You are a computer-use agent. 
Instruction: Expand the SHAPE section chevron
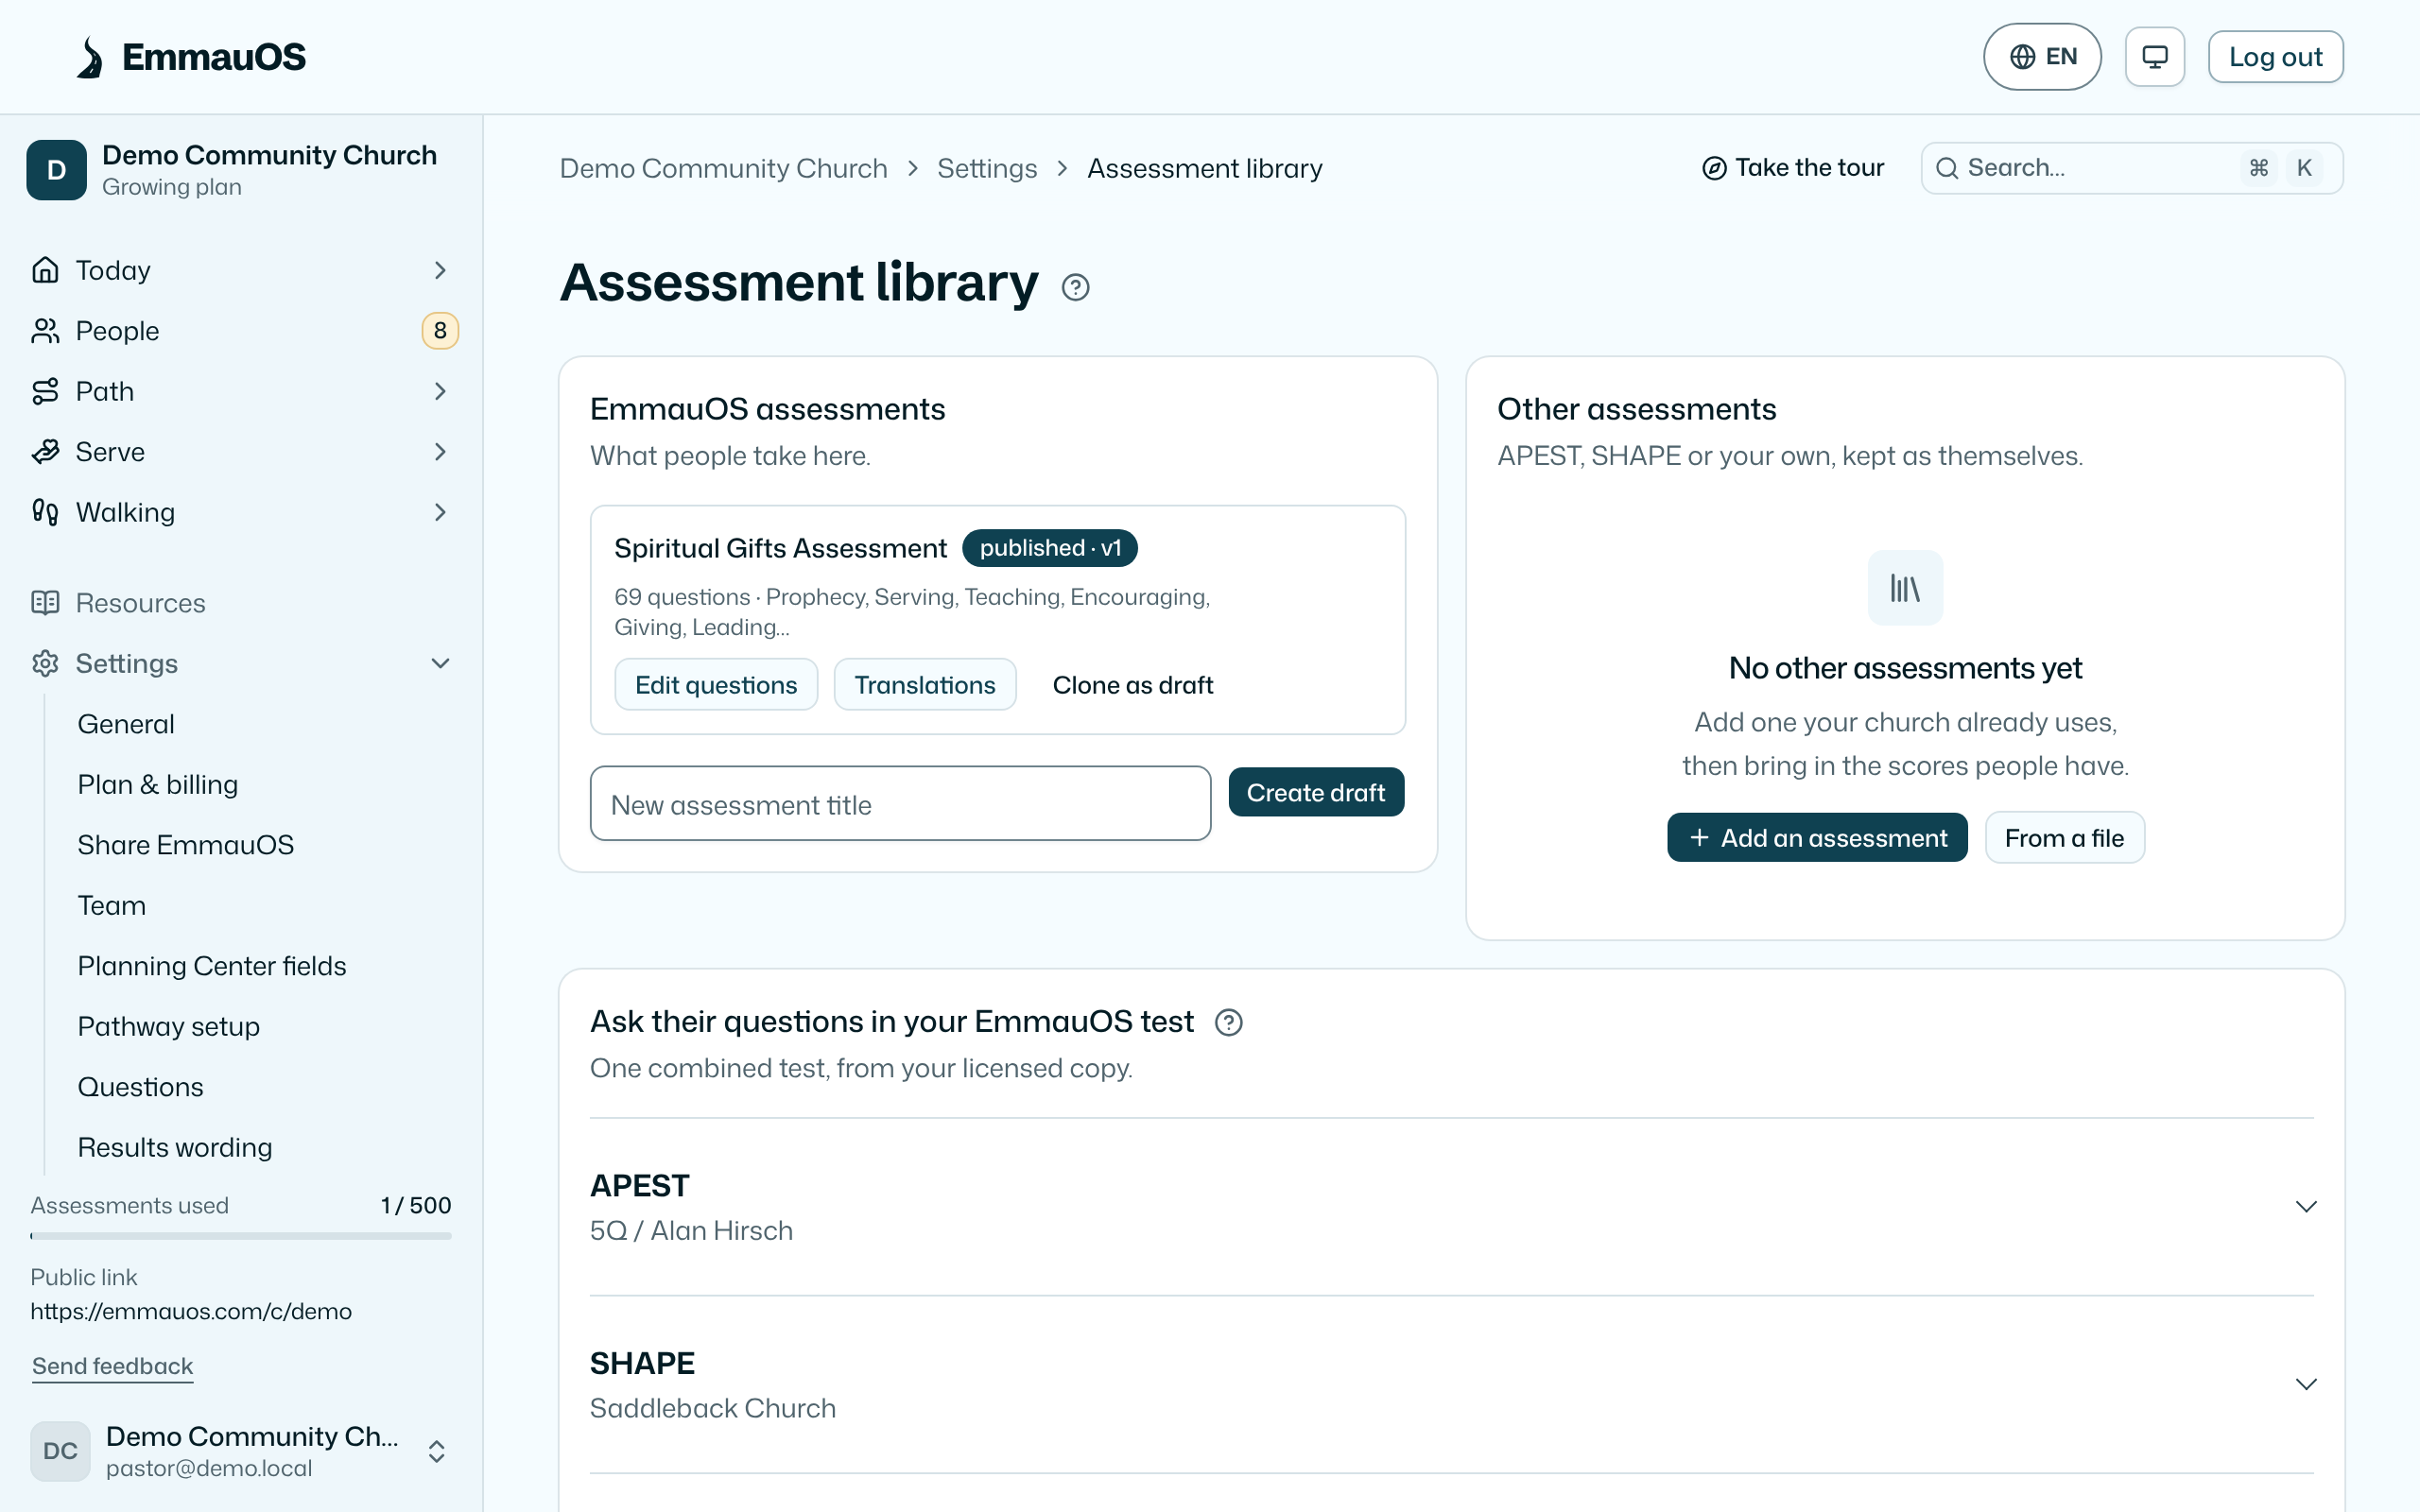2306,1384
